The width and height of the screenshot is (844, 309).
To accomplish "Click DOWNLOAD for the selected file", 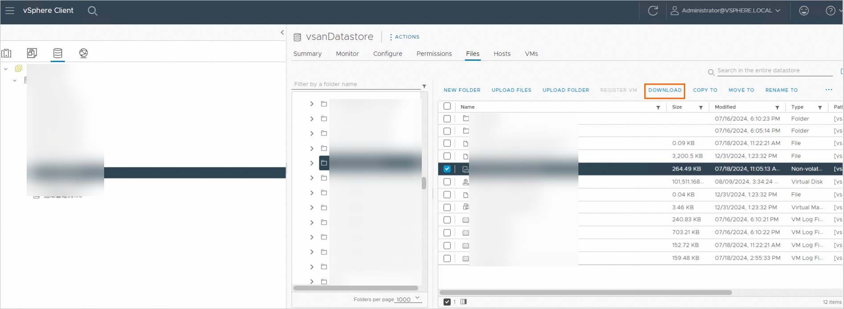I will [x=665, y=90].
